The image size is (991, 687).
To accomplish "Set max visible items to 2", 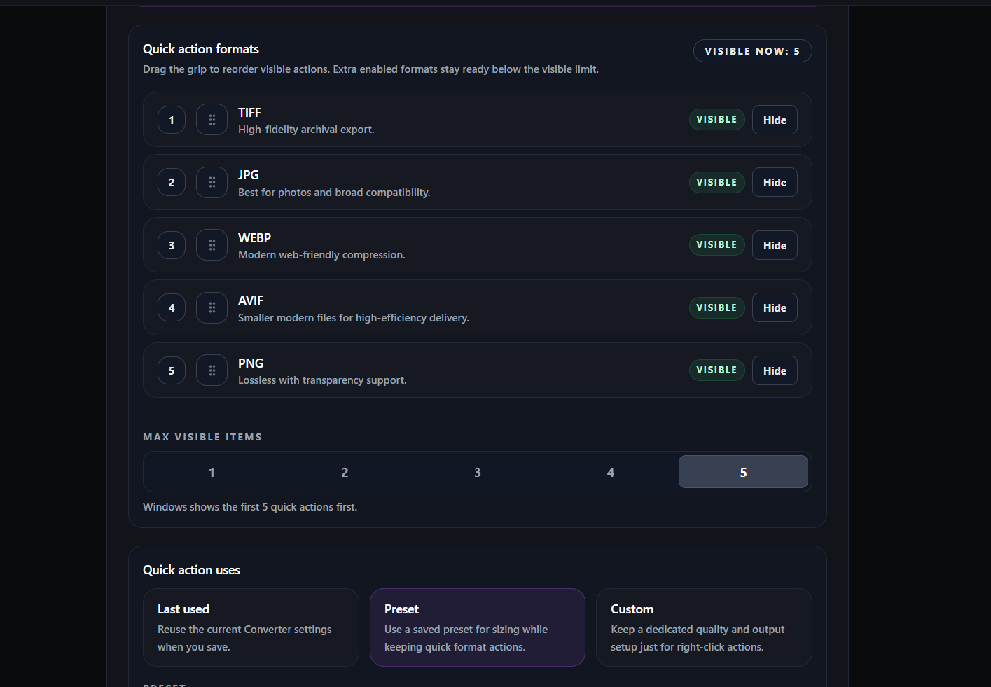I will click(345, 472).
